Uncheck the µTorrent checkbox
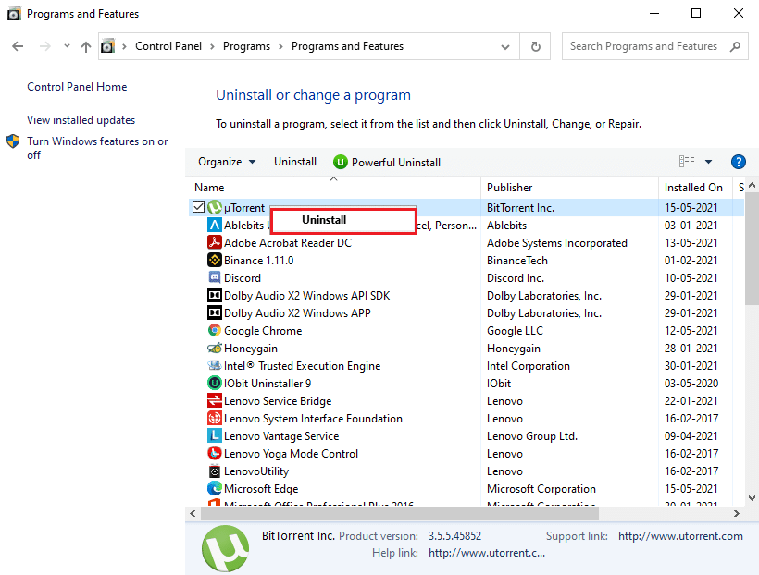Screen dimensions: 759x575 point(198,206)
